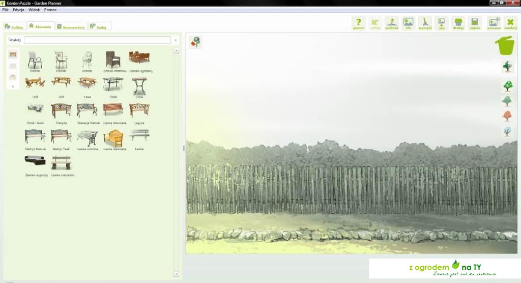Choose the Madryt Teak bench thumbnail
521x283 pixels.
(61, 136)
